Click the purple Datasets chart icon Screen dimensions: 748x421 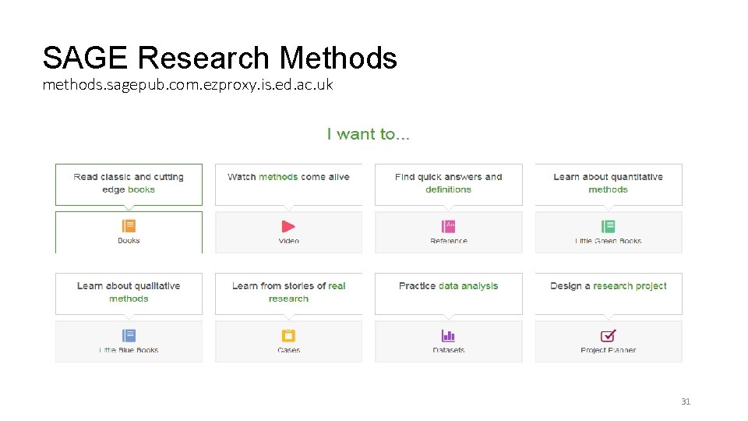449,335
